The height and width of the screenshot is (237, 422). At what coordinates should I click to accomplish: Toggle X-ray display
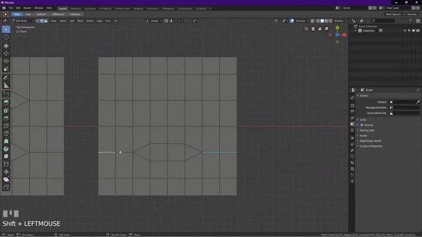(x=313, y=20)
